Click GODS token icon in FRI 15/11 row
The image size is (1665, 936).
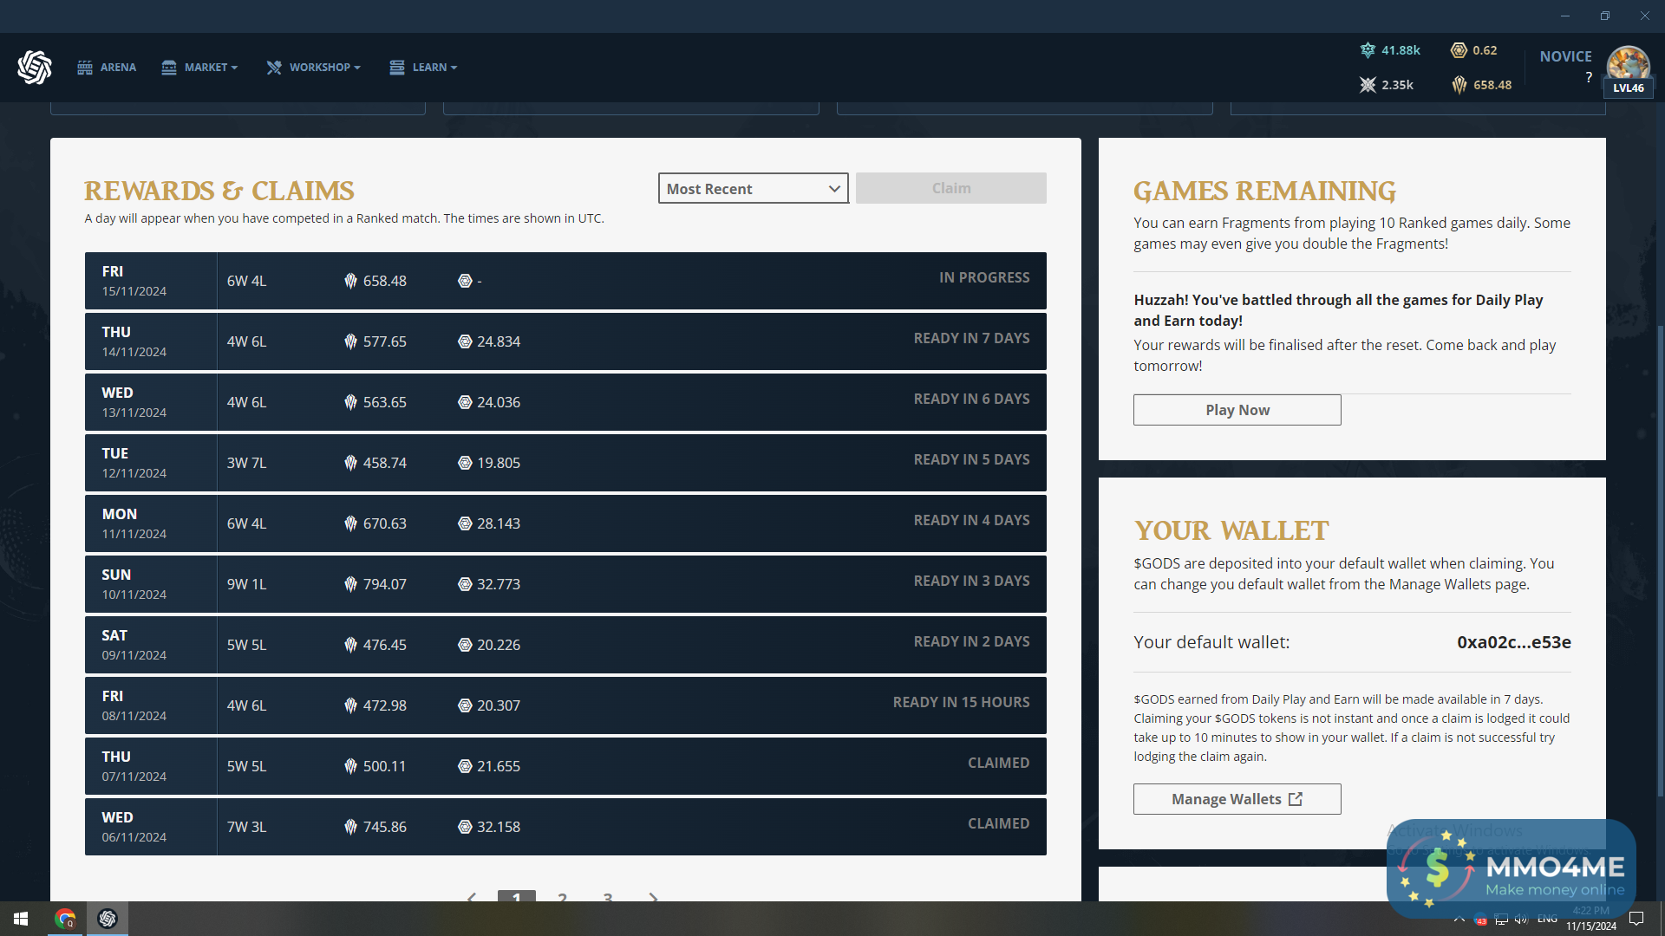tap(465, 281)
